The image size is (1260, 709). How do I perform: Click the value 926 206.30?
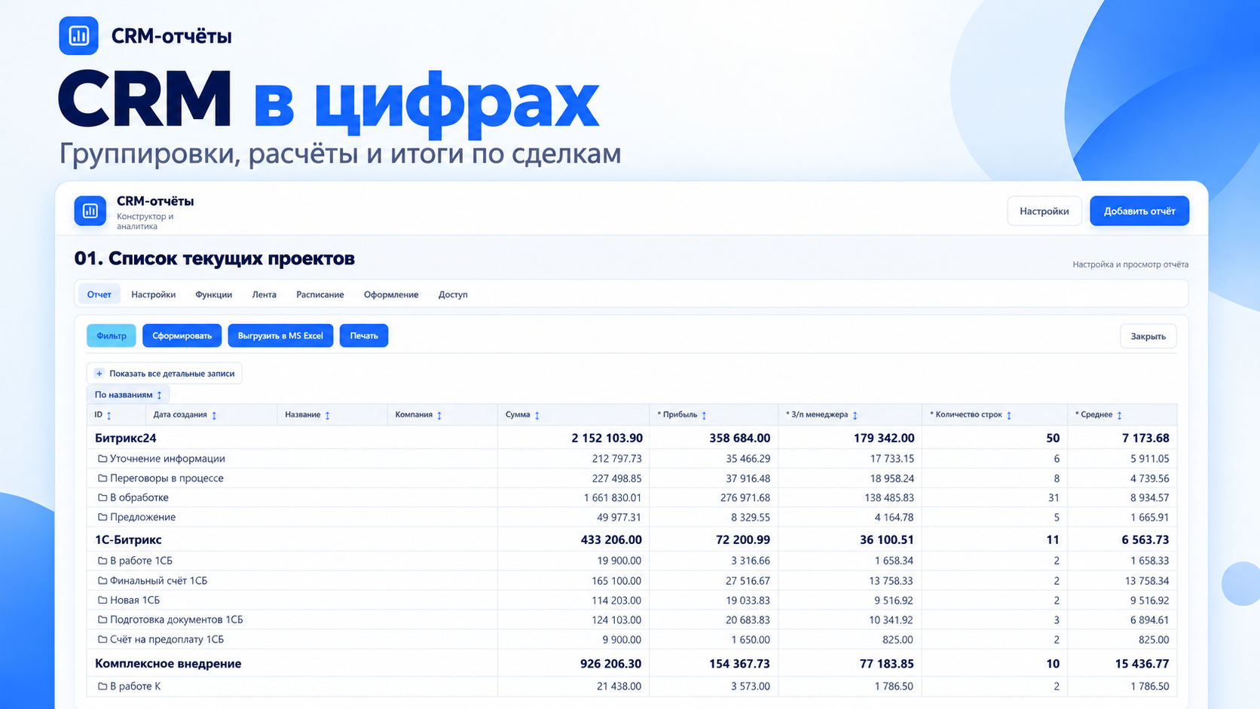tap(610, 664)
